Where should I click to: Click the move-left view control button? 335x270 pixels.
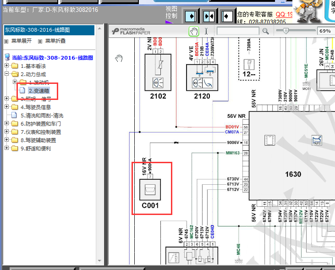point(227,16)
